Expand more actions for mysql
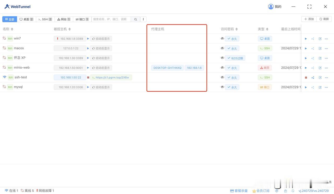 [x=326, y=87]
